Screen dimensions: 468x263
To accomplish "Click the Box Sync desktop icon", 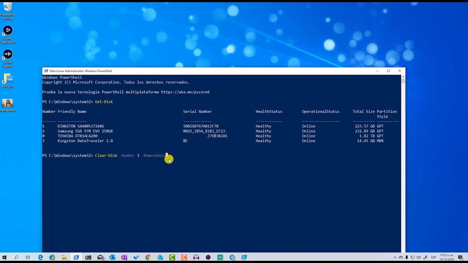I will click(x=8, y=79).
